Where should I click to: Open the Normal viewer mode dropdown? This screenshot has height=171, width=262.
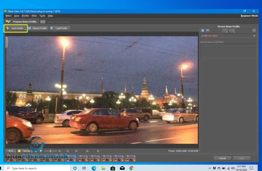point(27,151)
